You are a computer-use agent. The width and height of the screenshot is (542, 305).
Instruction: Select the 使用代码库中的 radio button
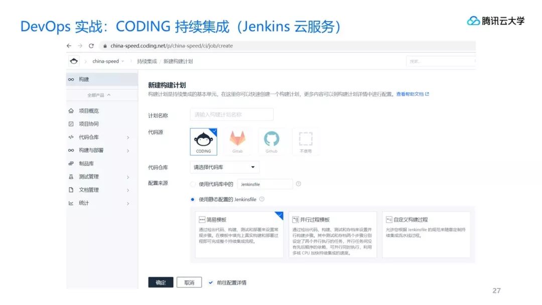[x=193, y=184]
